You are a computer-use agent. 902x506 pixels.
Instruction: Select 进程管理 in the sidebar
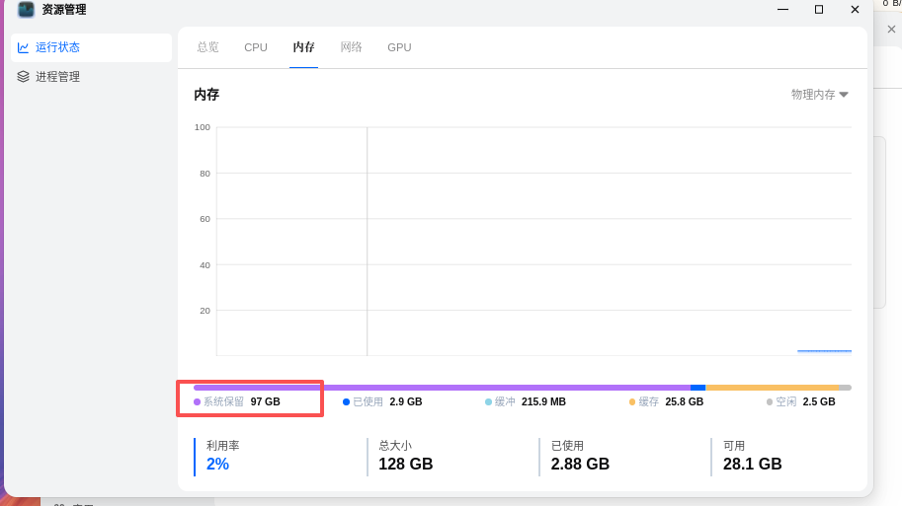(57, 77)
